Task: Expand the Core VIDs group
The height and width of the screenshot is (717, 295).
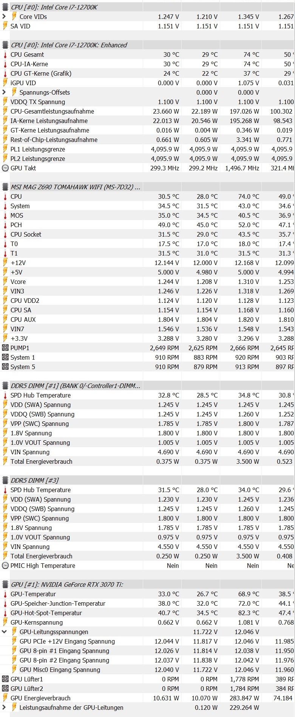Action: click(x=4, y=17)
